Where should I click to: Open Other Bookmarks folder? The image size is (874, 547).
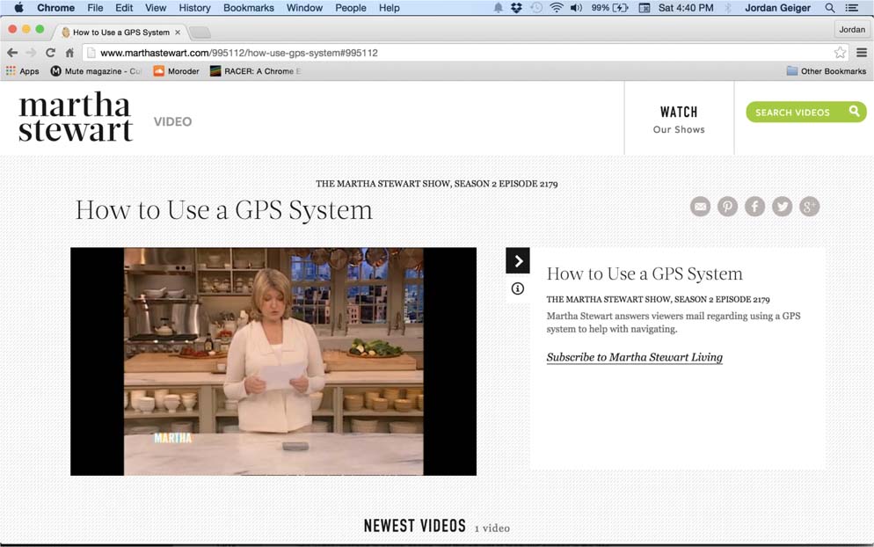pos(826,71)
